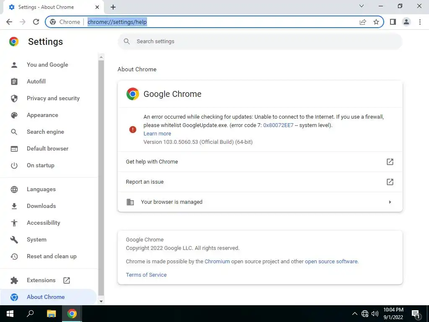The width and height of the screenshot is (429, 322).
Task: Click the sidebar scrollbar up arrow
Action: click(101, 57)
